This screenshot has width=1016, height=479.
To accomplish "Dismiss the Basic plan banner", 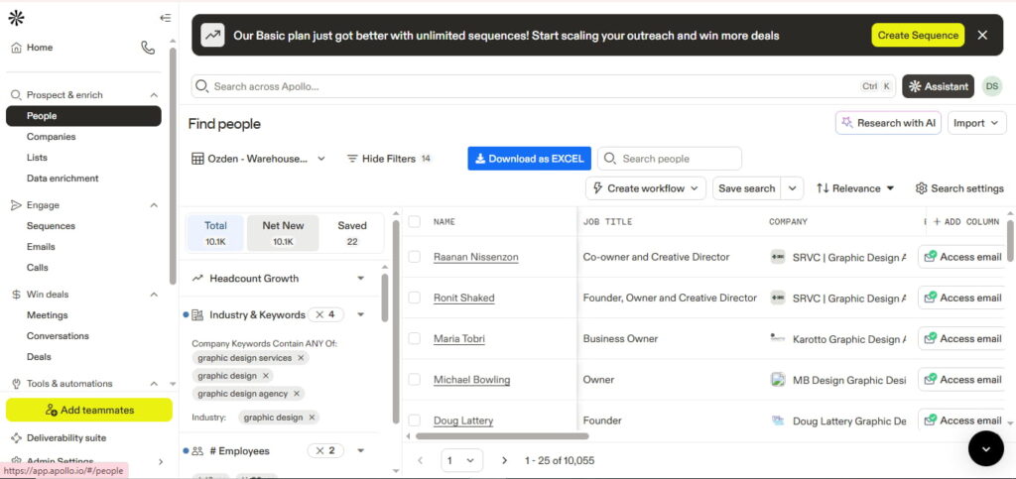I will [982, 35].
